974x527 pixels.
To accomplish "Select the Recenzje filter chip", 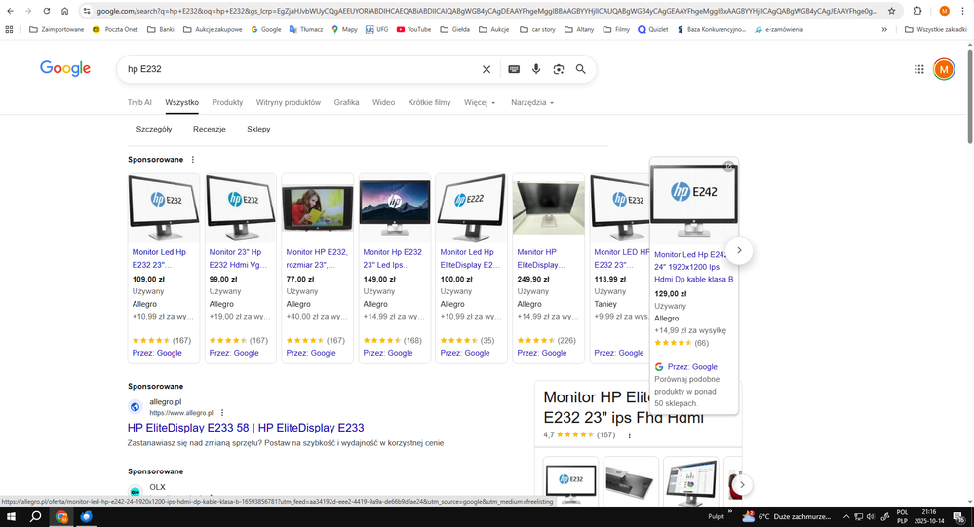I will (x=209, y=129).
